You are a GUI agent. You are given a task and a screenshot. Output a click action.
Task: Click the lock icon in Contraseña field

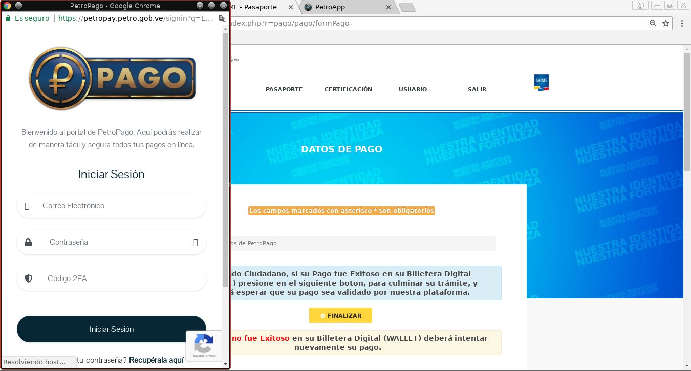click(x=28, y=242)
